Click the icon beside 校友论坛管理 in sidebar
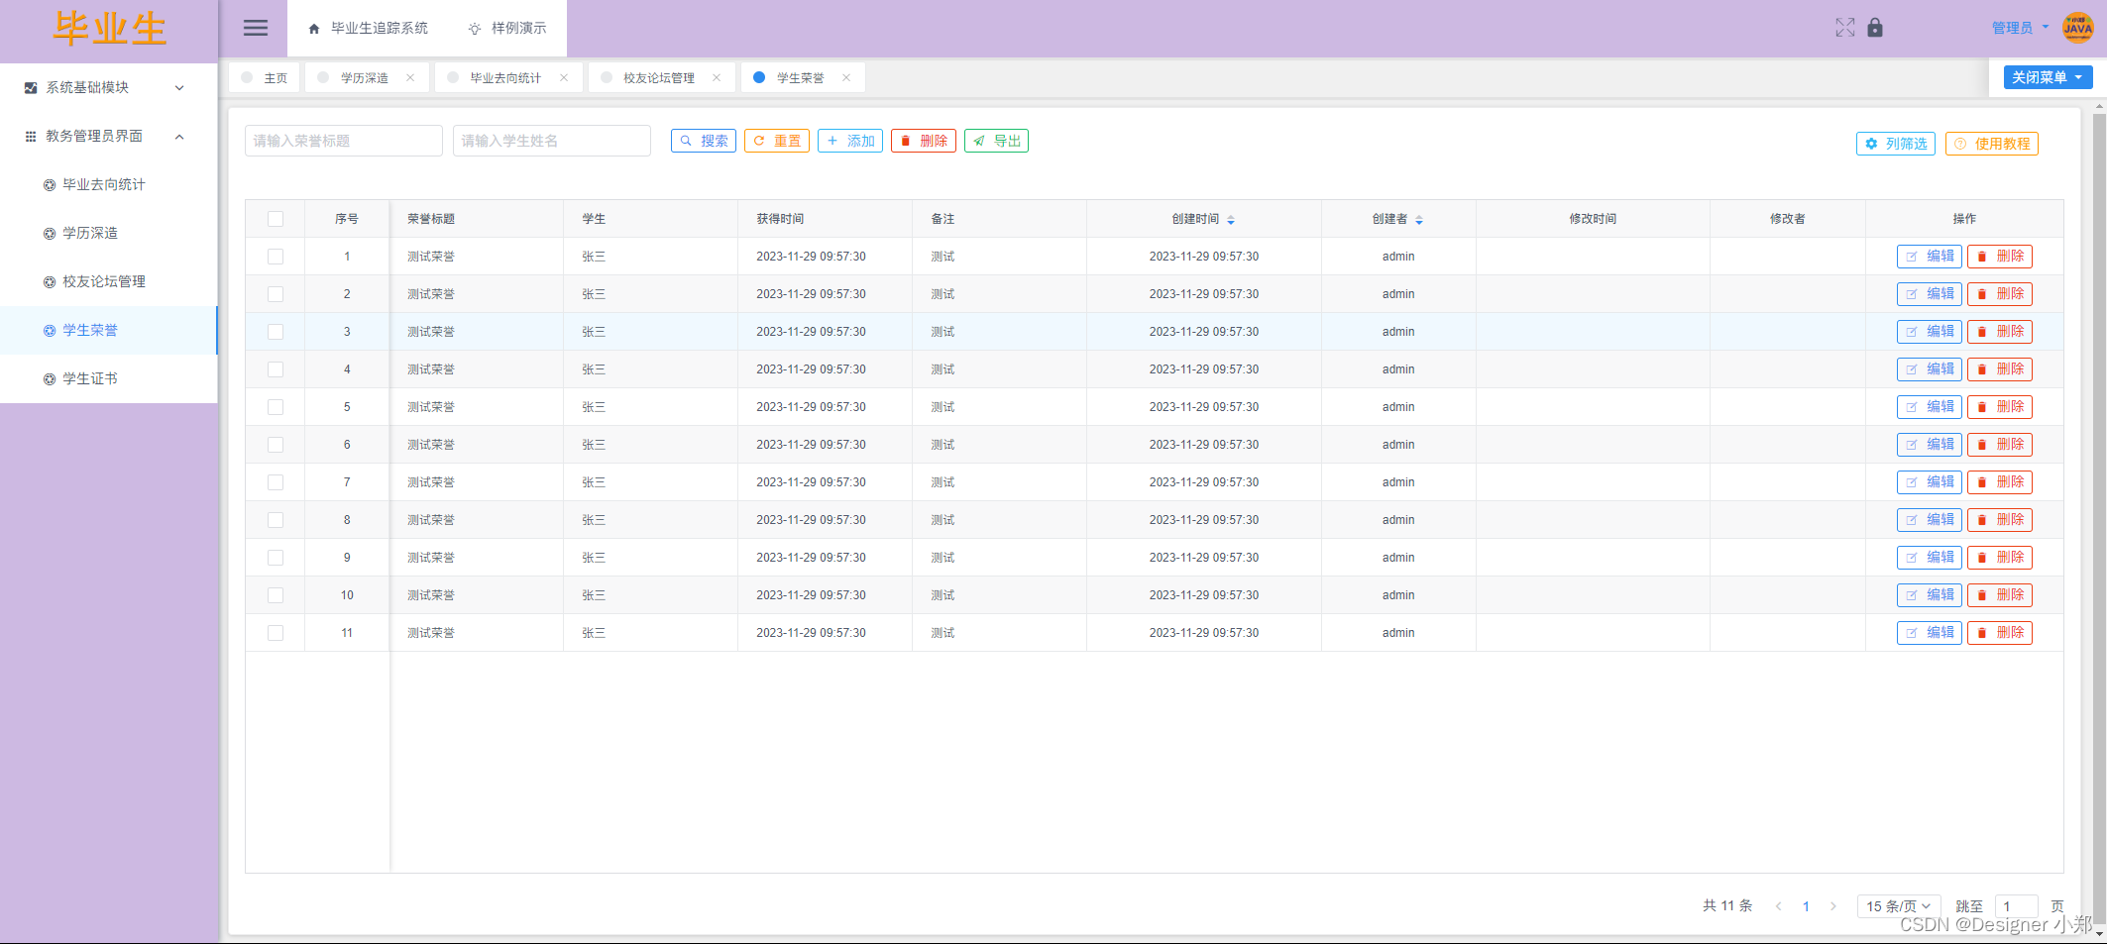 [x=50, y=282]
